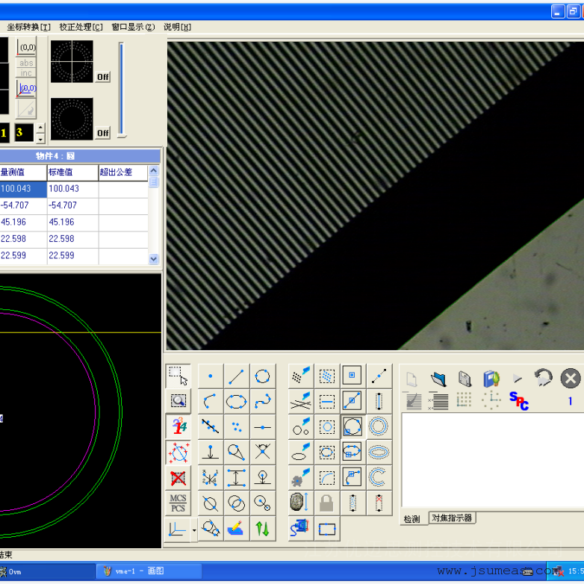Select the zoom magnifier tool

point(178,401)
